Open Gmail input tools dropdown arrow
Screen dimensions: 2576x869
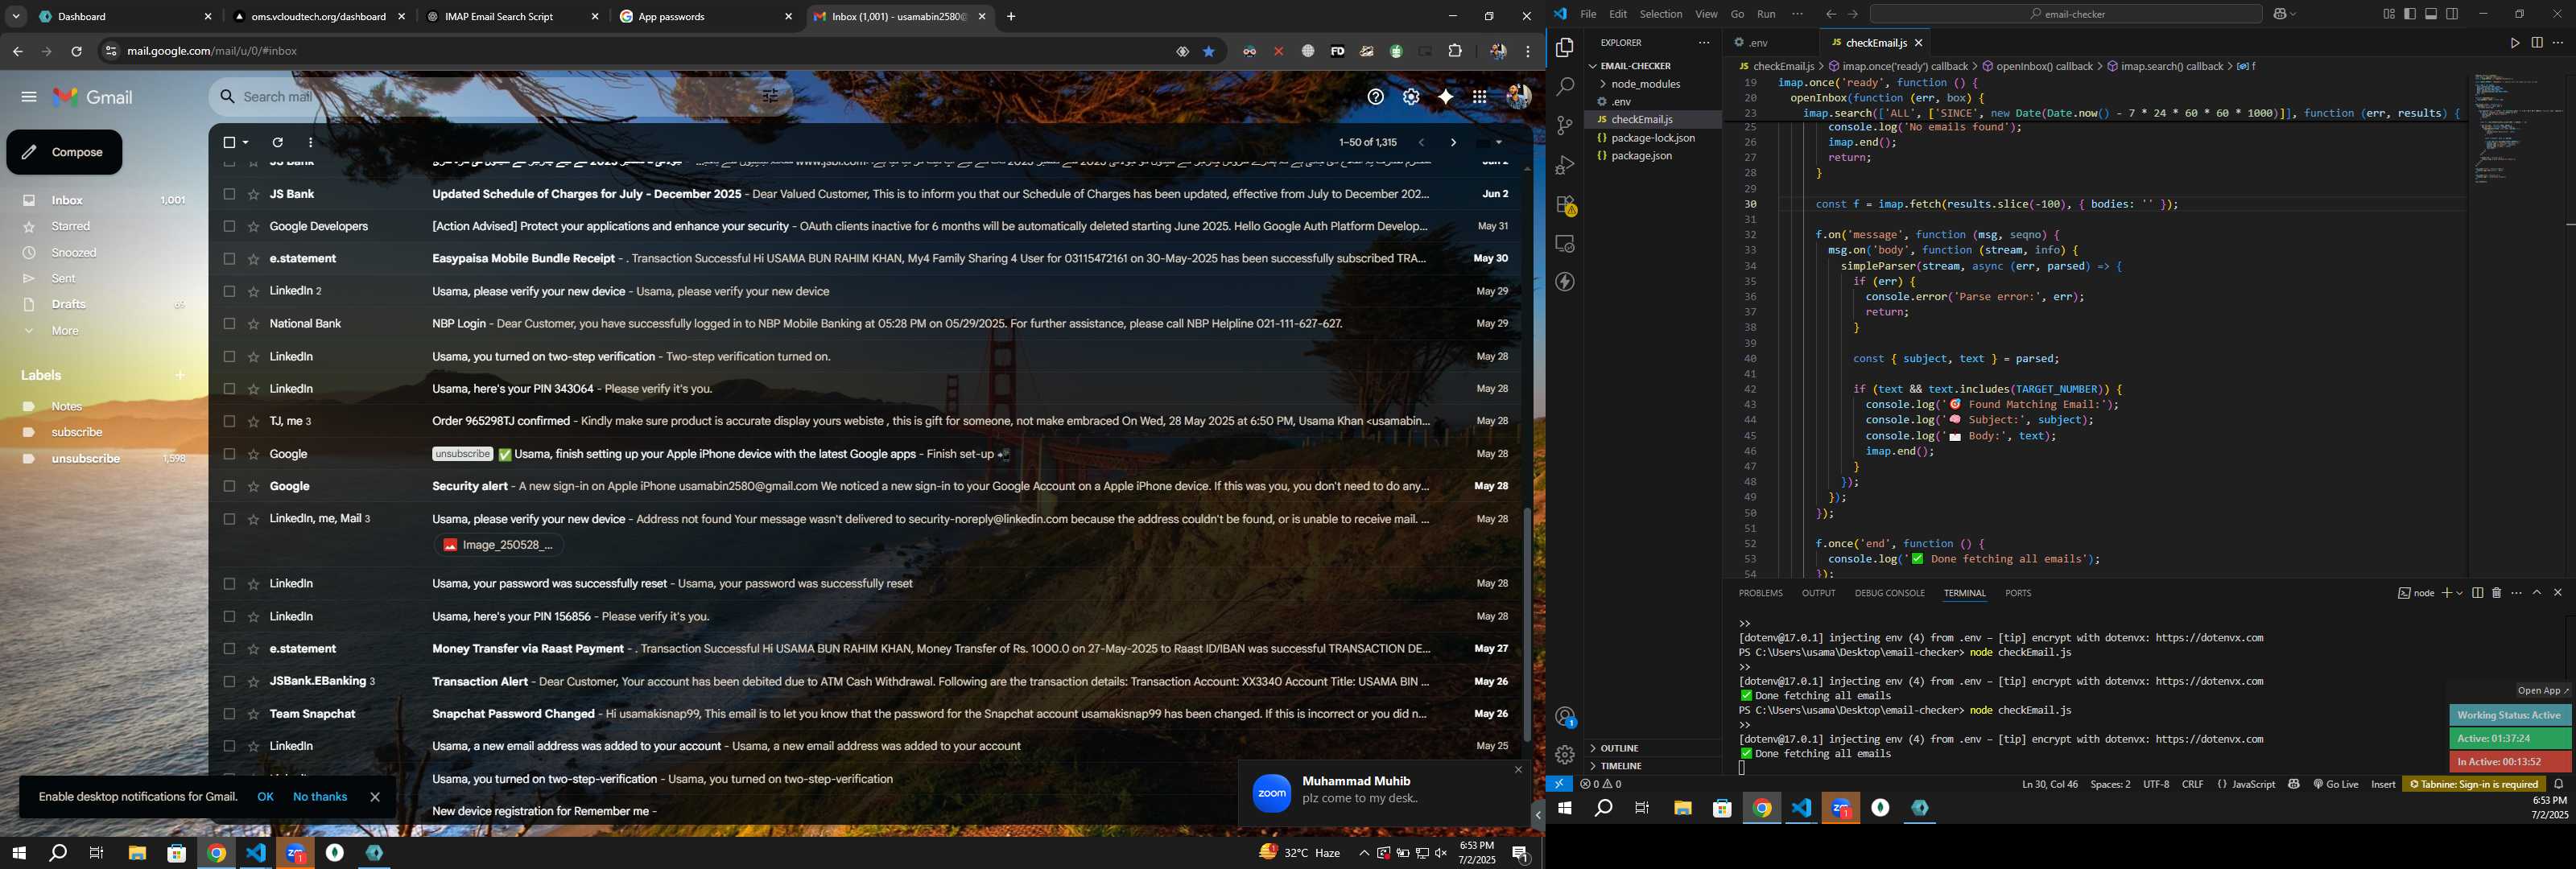1499,143
